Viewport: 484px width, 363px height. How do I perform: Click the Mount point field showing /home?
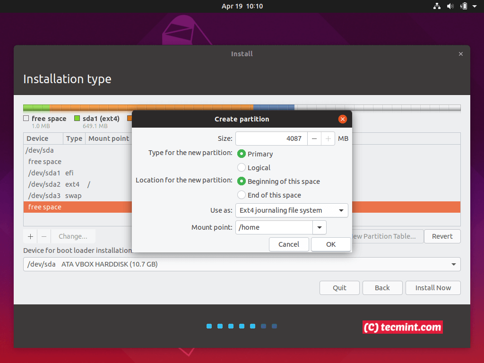(274, 227)
